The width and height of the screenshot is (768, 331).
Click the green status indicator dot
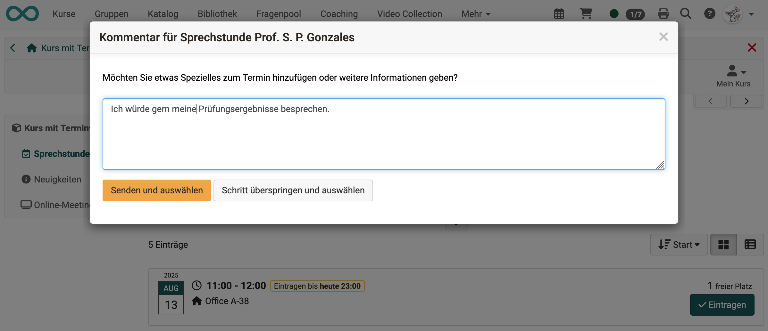(x=614, y=13)
